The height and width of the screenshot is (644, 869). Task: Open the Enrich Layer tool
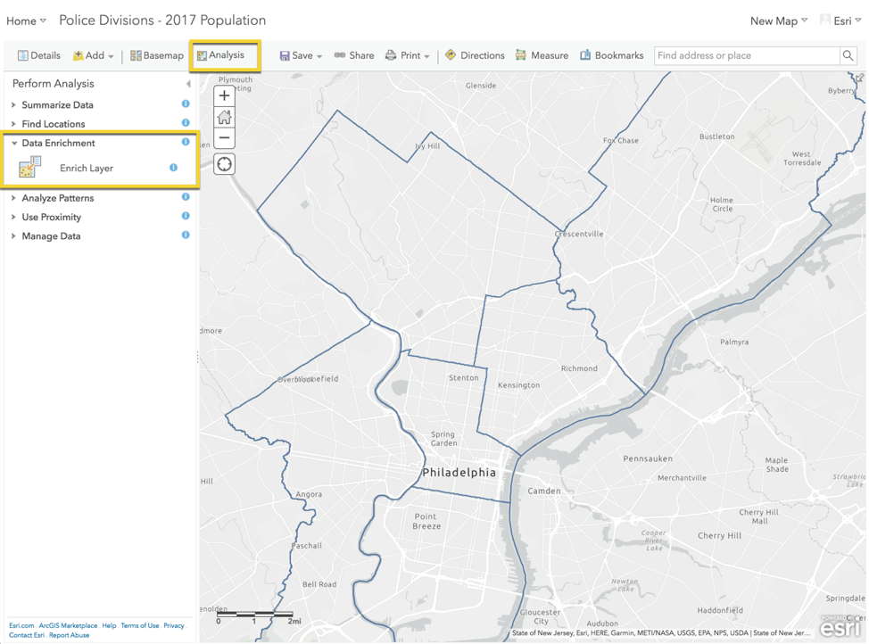pyautogui.click(x=87, y=168)
